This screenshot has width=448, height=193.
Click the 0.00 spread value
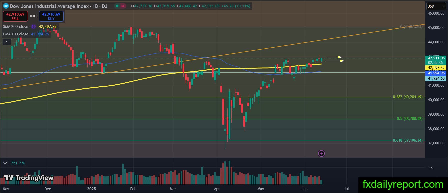coord(33,16)
